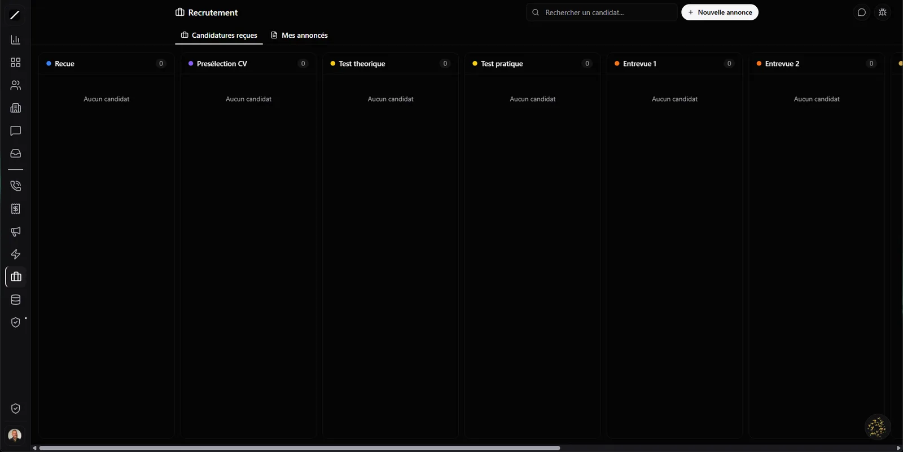Open the invoice dollar receipt icon
The width and height of the screenshot is (903, 452).
pos(16,209)
